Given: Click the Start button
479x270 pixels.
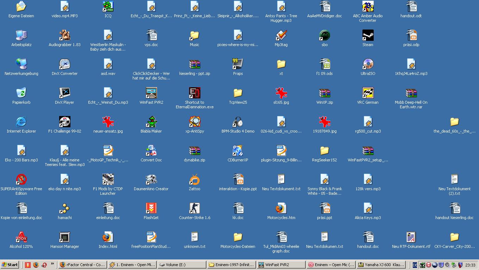Looking at the screenshot, I should pos(10,265).
